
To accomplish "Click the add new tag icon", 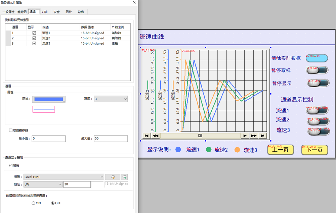I will [x=124, y=177].
